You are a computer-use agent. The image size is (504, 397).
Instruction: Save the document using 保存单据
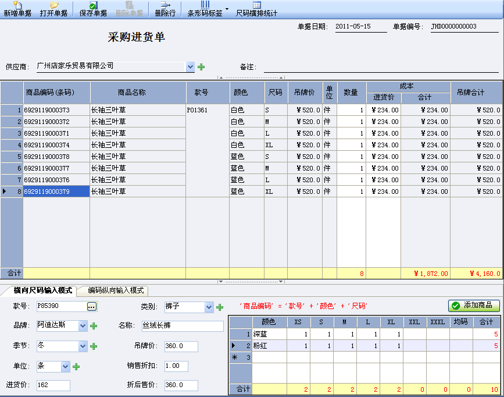(x=93, y=9)
